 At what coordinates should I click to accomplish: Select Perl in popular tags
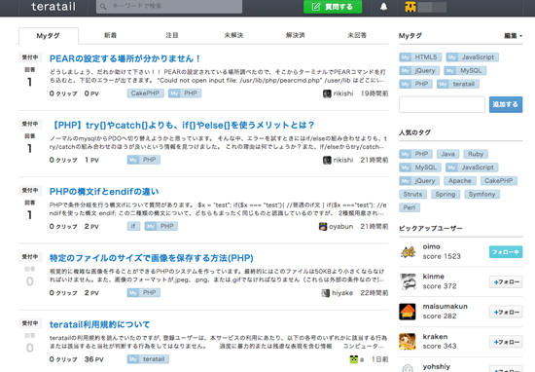pyautogui.click(x=410, y=207)
